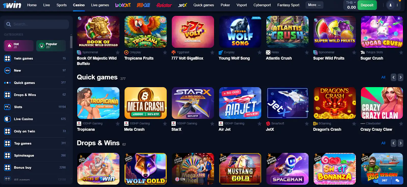Toggle favorite star for Meta Crash
Screen dimensions: 407x187
tap(165, 123)
